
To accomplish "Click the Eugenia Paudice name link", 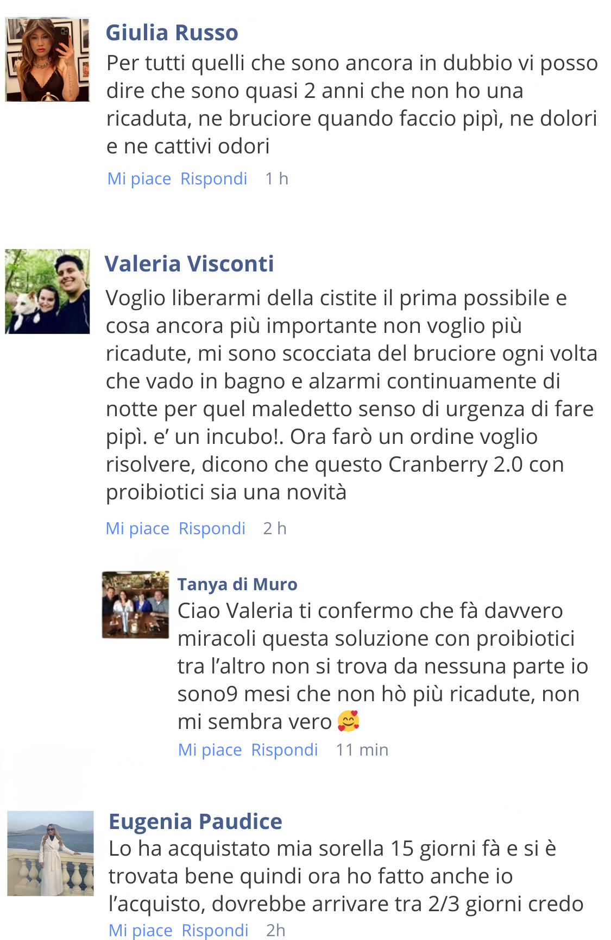I will (196, 821).
